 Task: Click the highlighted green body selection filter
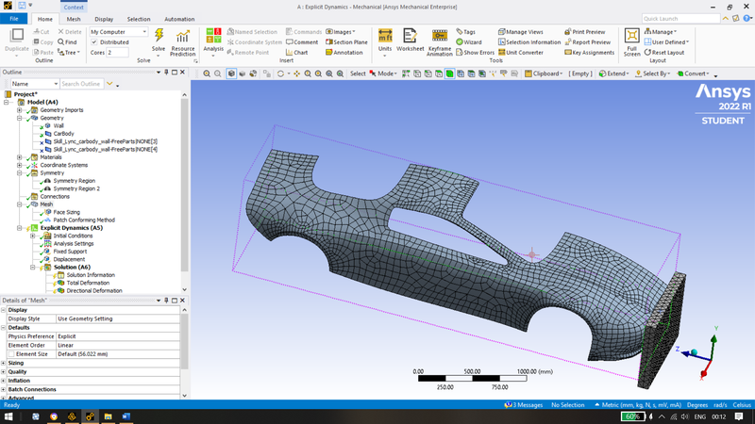click(x=450, y=73)
